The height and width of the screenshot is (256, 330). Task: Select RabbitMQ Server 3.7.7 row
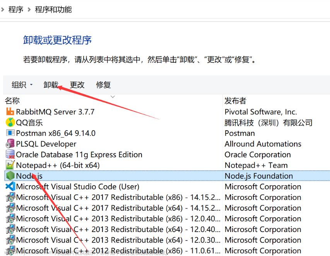click(x=55, y=112)
